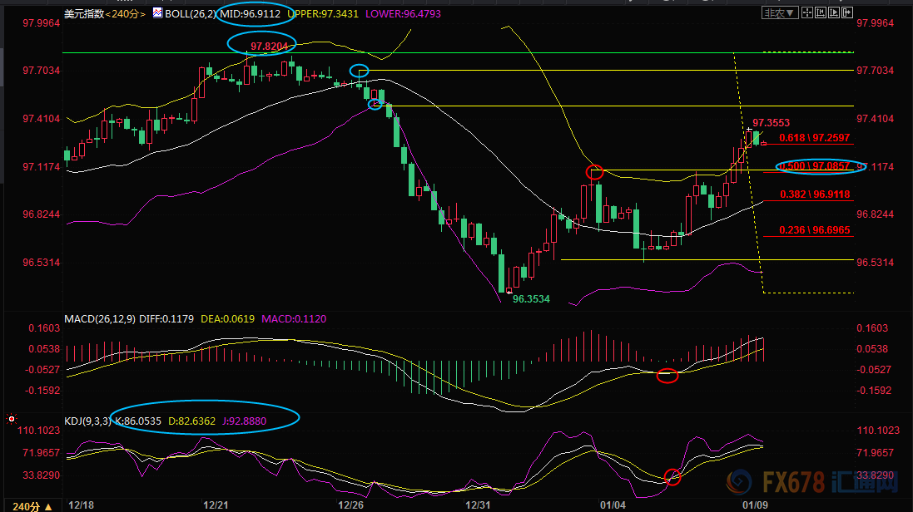This screenshot has height=512, width=913.
Task: Click the 0.500 \ 97.0857 Fibonacci label
Action: tap(819, 167)
